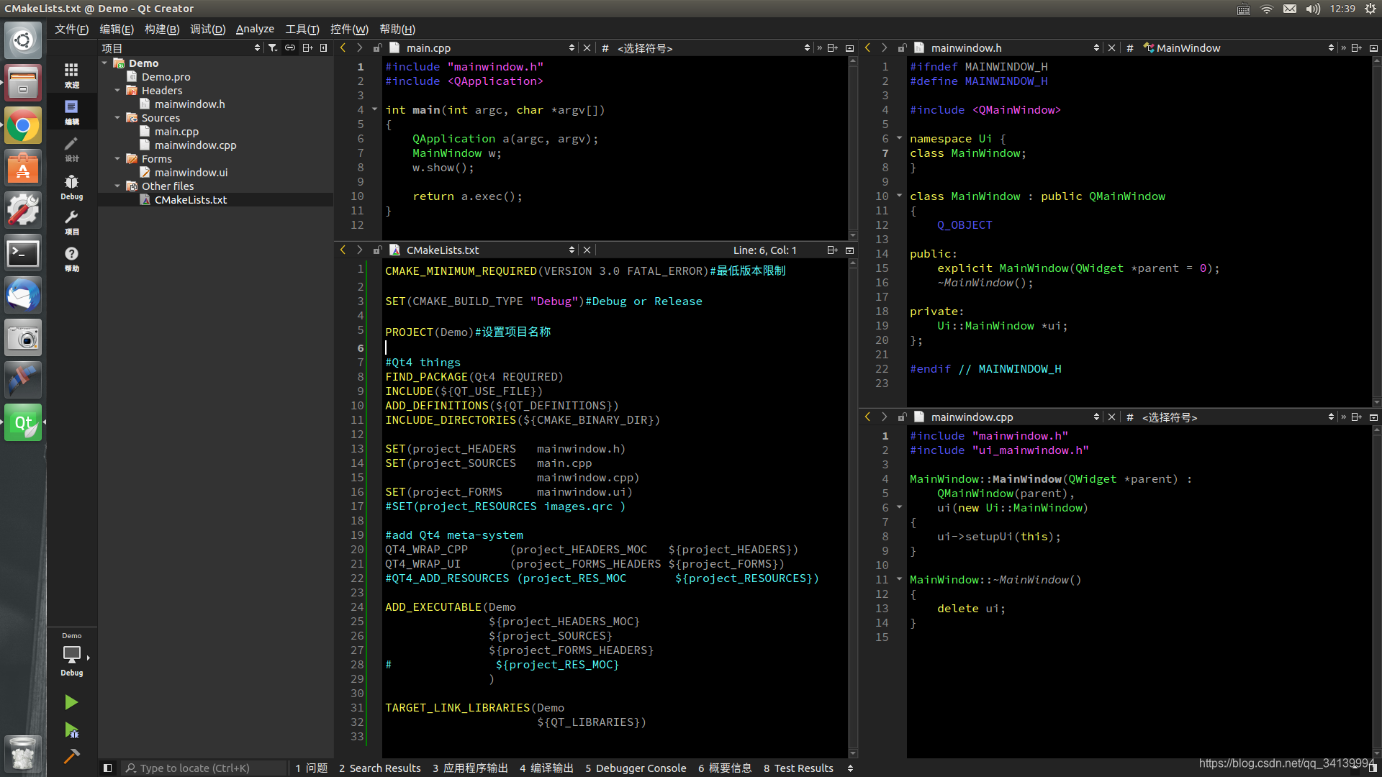Toggle the lock icon on the main.cpp editor

point(377,48)
